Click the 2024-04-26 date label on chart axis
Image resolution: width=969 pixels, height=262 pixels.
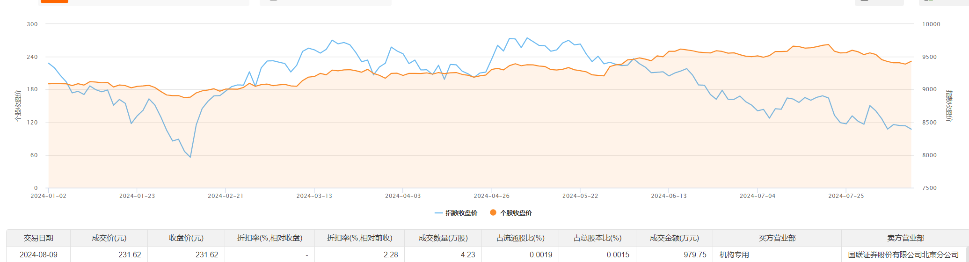[x=491, y=196]
